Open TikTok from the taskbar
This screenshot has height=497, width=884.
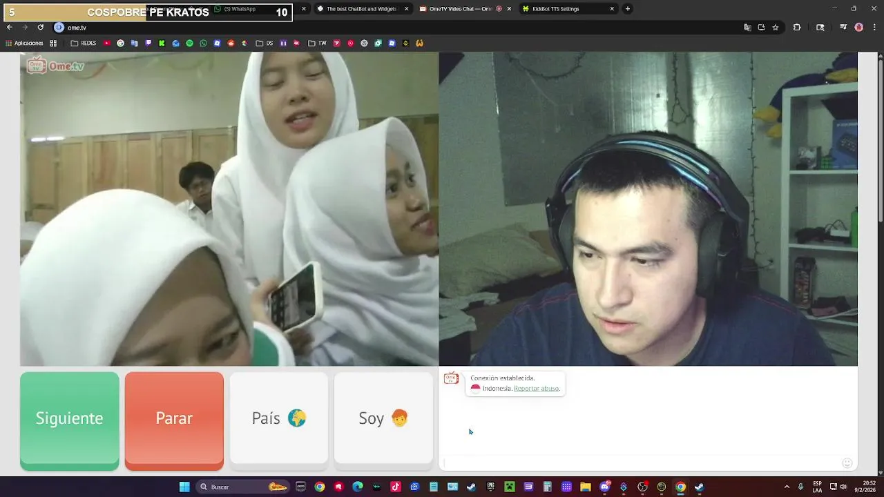396,487
